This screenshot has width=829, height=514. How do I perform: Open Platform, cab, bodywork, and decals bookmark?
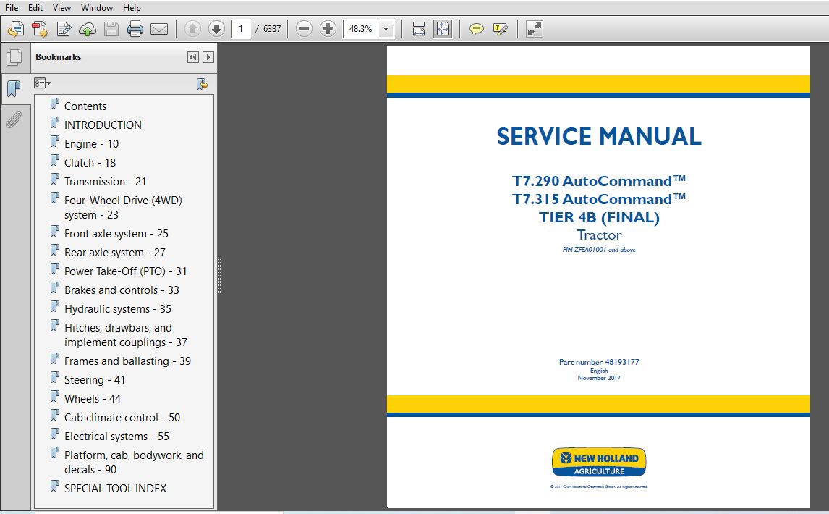tap(134, 463)
